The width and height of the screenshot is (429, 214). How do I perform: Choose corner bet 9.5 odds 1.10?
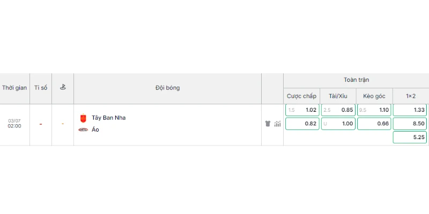click(374, 110)
